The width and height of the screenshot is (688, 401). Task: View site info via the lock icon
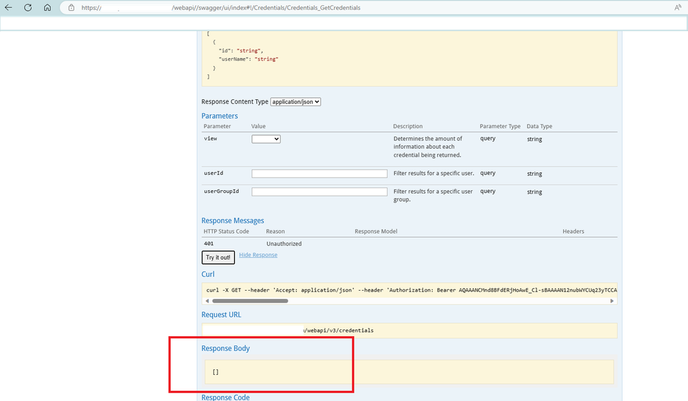tap(71, 8)
